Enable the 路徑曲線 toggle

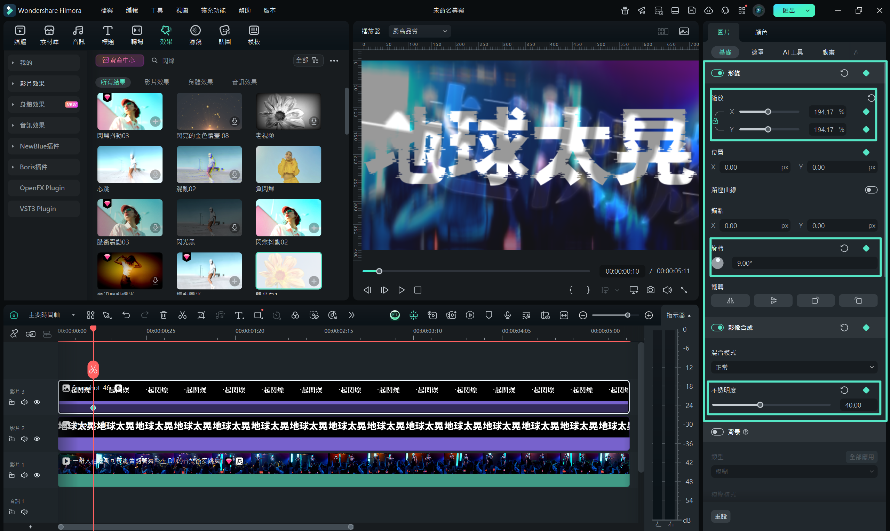pos(871,190)
